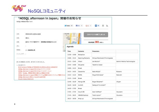Image resolution: width=159 pixels, height=112 pixels.
Task: Select the 12:30 – 13:00 time cell
Action: (72, 55)
